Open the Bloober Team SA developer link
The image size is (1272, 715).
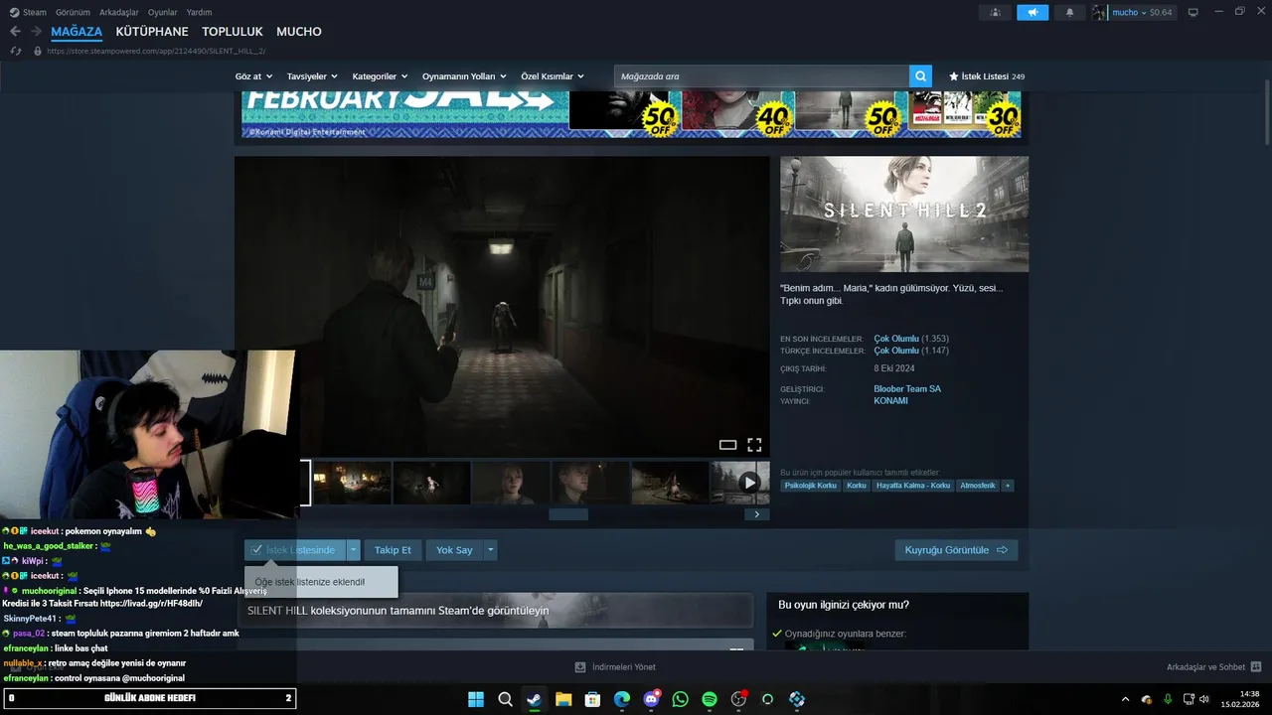click(907, 389)
